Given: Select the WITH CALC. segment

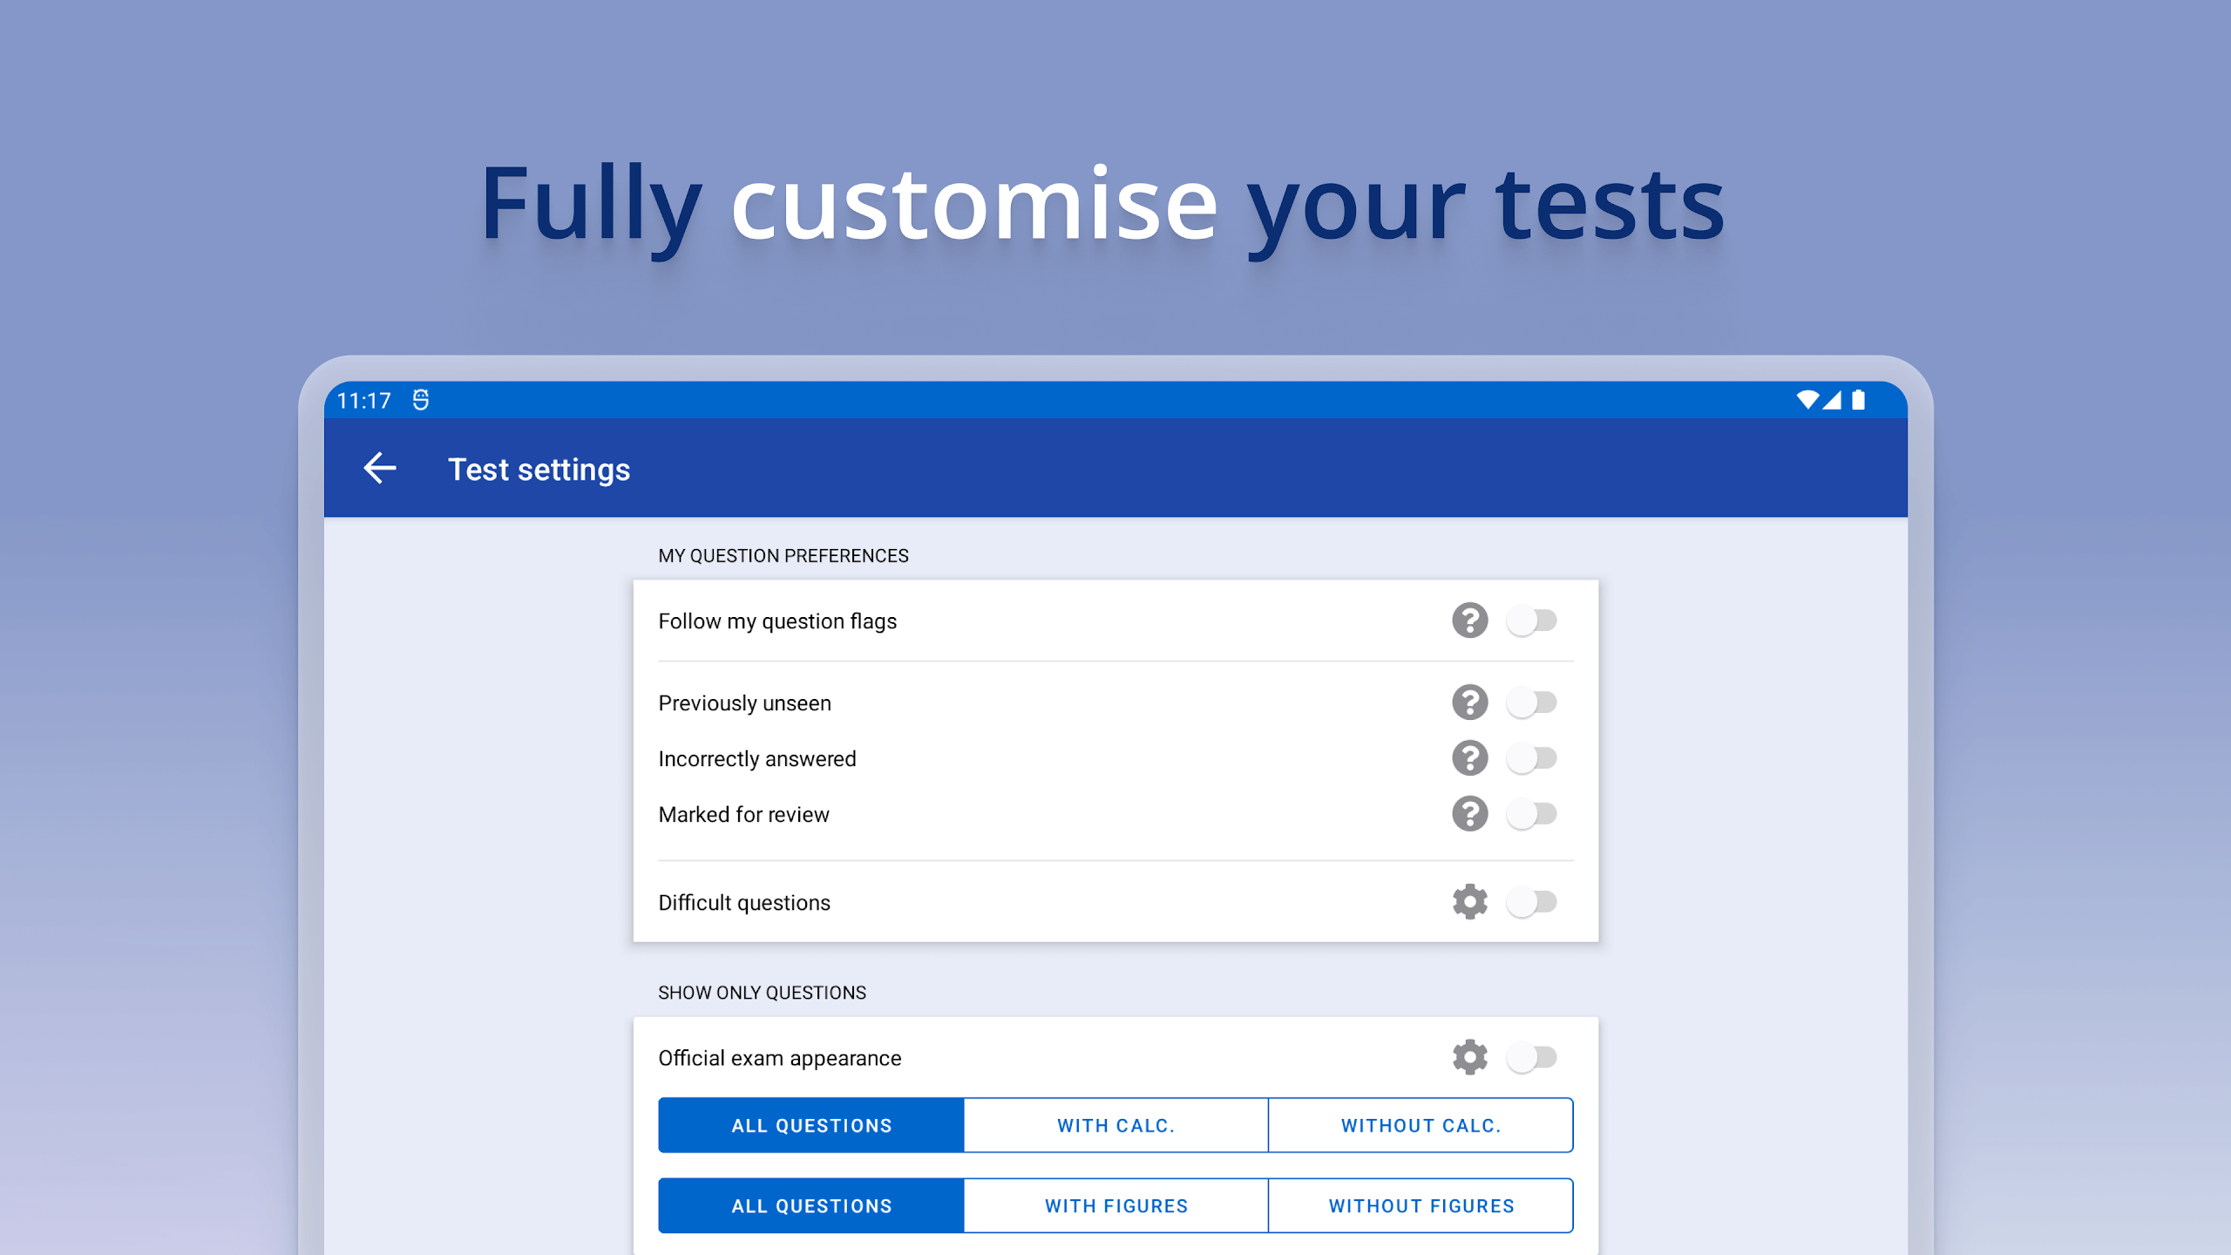Looking at the screenshot, I should (1115, 1125).
